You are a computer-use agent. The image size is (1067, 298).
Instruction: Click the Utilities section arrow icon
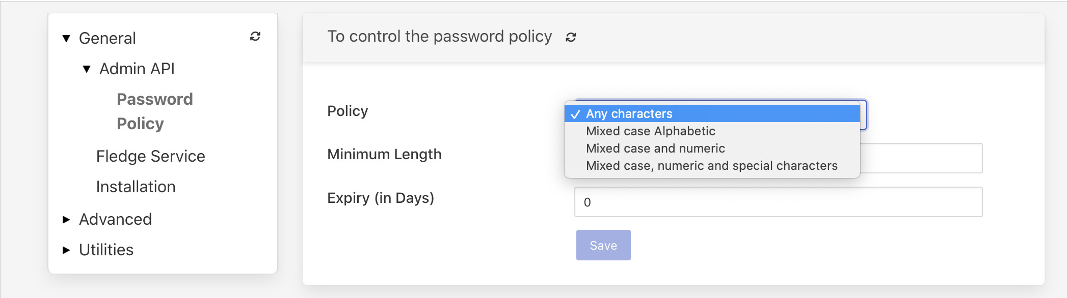click(65, 250)
